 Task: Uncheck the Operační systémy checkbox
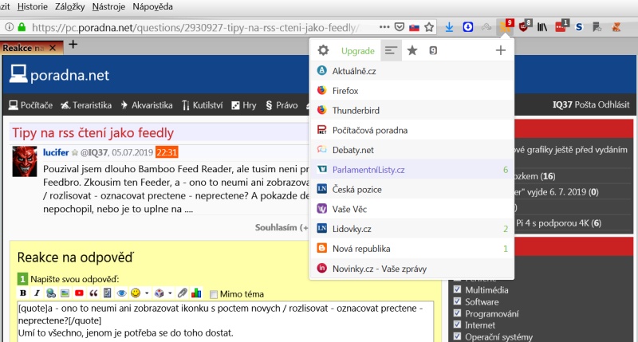point(457,336)
